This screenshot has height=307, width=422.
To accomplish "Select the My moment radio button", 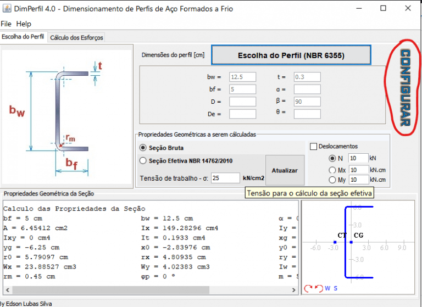I will point(332,180).
